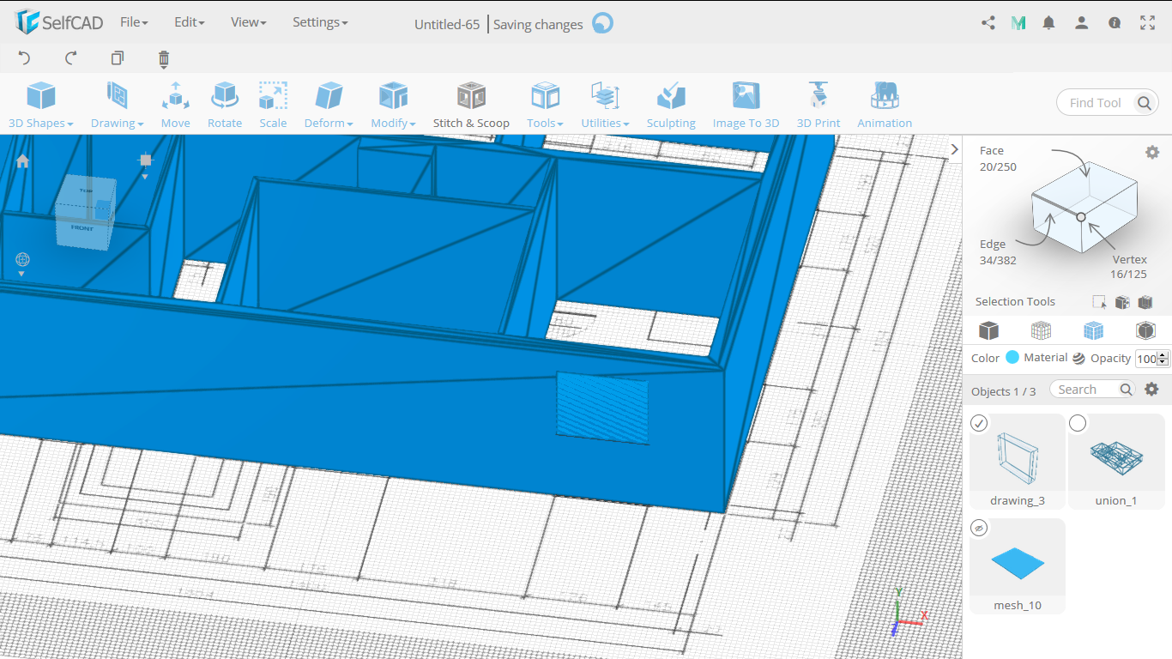Expand the Modify dropdown
This screenshot has width=1172, height=659.
(x=393, y=105)
